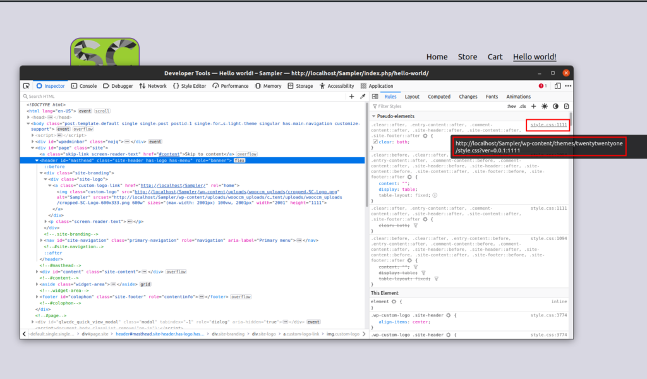Click filter icon beside struck-through clear: both
Screen dimensions: 647x379
[416, 226]
